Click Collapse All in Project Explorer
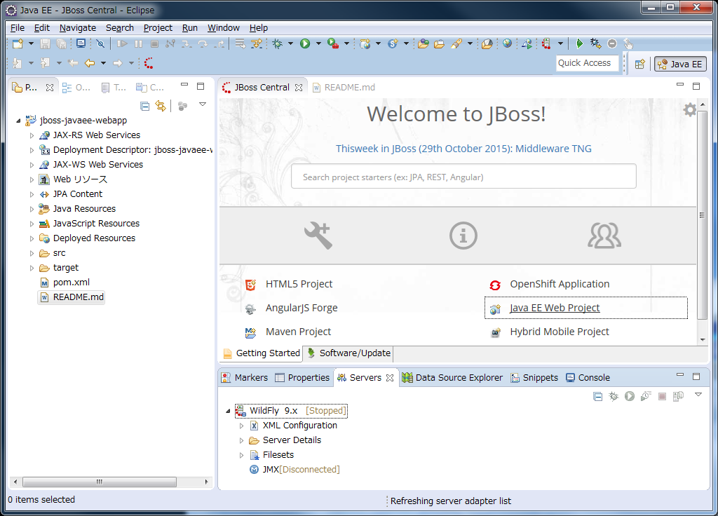The width and height of the screenshot is (718, 516). tap(144, 107)
